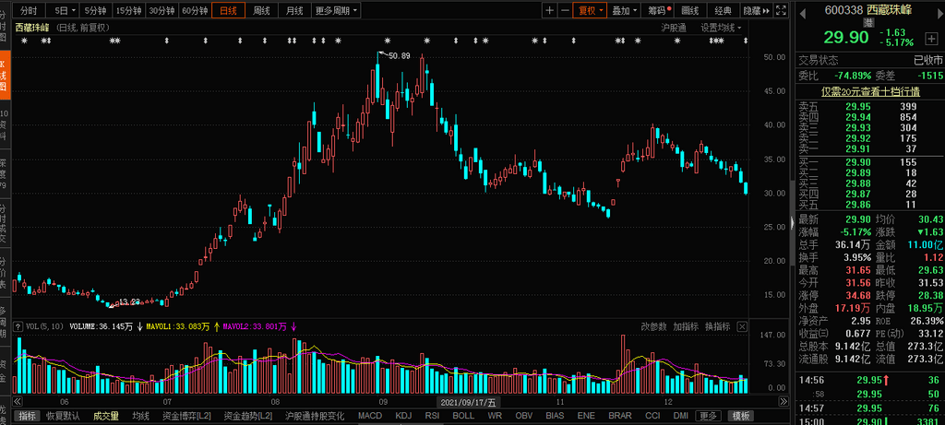Close the volume indicator panel

tap(743, 326)
